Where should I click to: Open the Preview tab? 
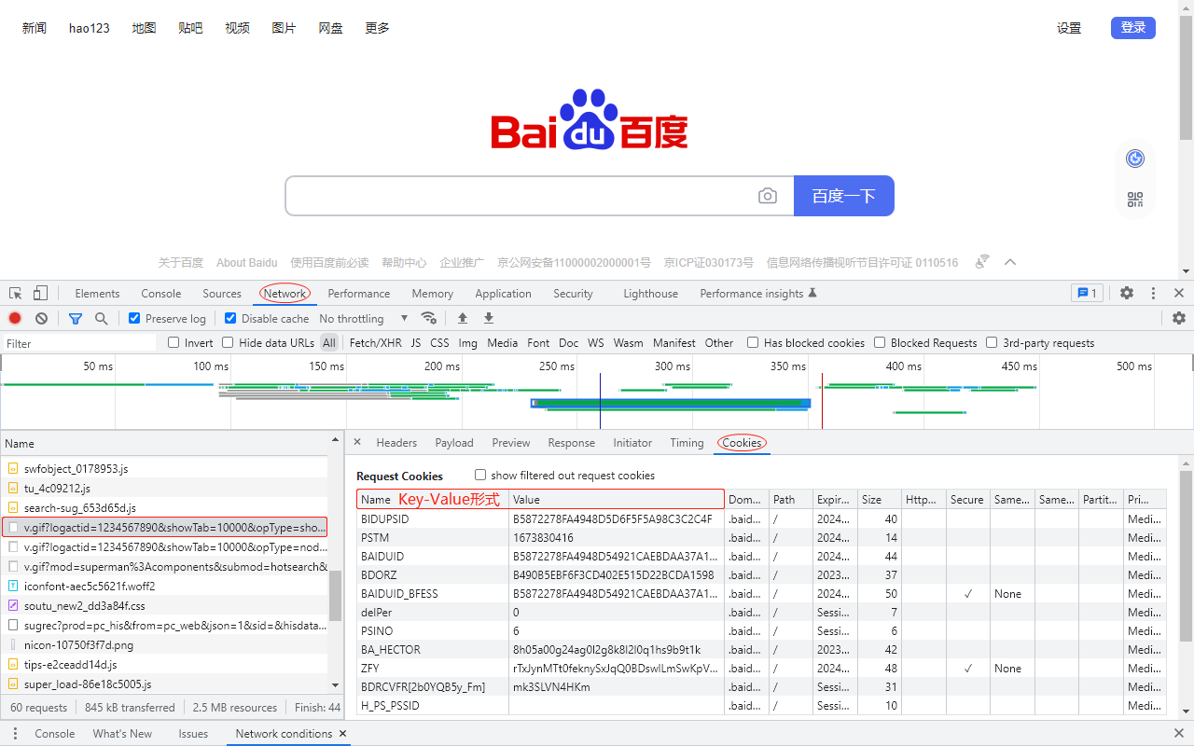(511, 443)
